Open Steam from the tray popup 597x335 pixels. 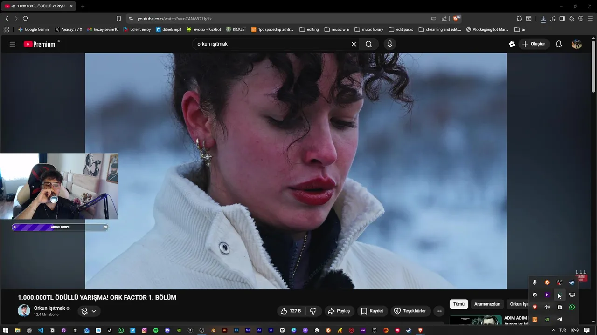(x=572, y=282)
